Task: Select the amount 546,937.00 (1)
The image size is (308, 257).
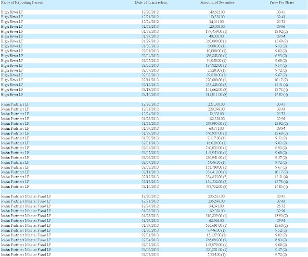Action: [x=217, y=134]
